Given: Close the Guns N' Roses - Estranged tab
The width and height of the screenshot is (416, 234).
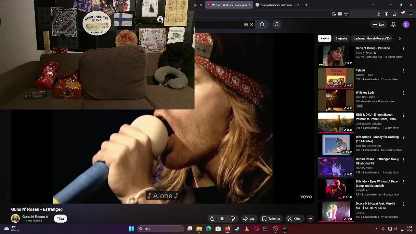Looking at the screenshot, I should (250, 5).
